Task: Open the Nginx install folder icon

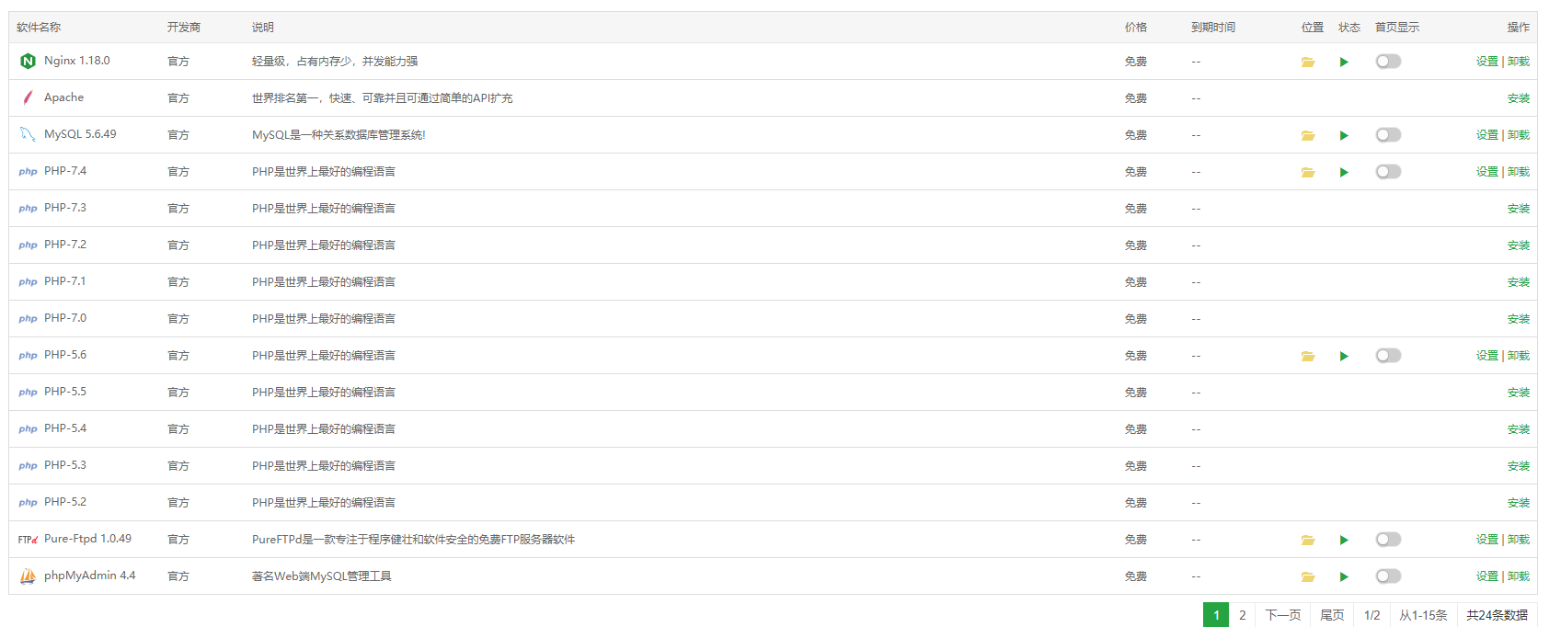Action: [x=1308, y=63]
